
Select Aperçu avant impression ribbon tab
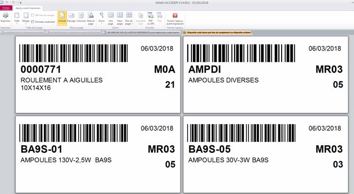(x=28, y=8)
